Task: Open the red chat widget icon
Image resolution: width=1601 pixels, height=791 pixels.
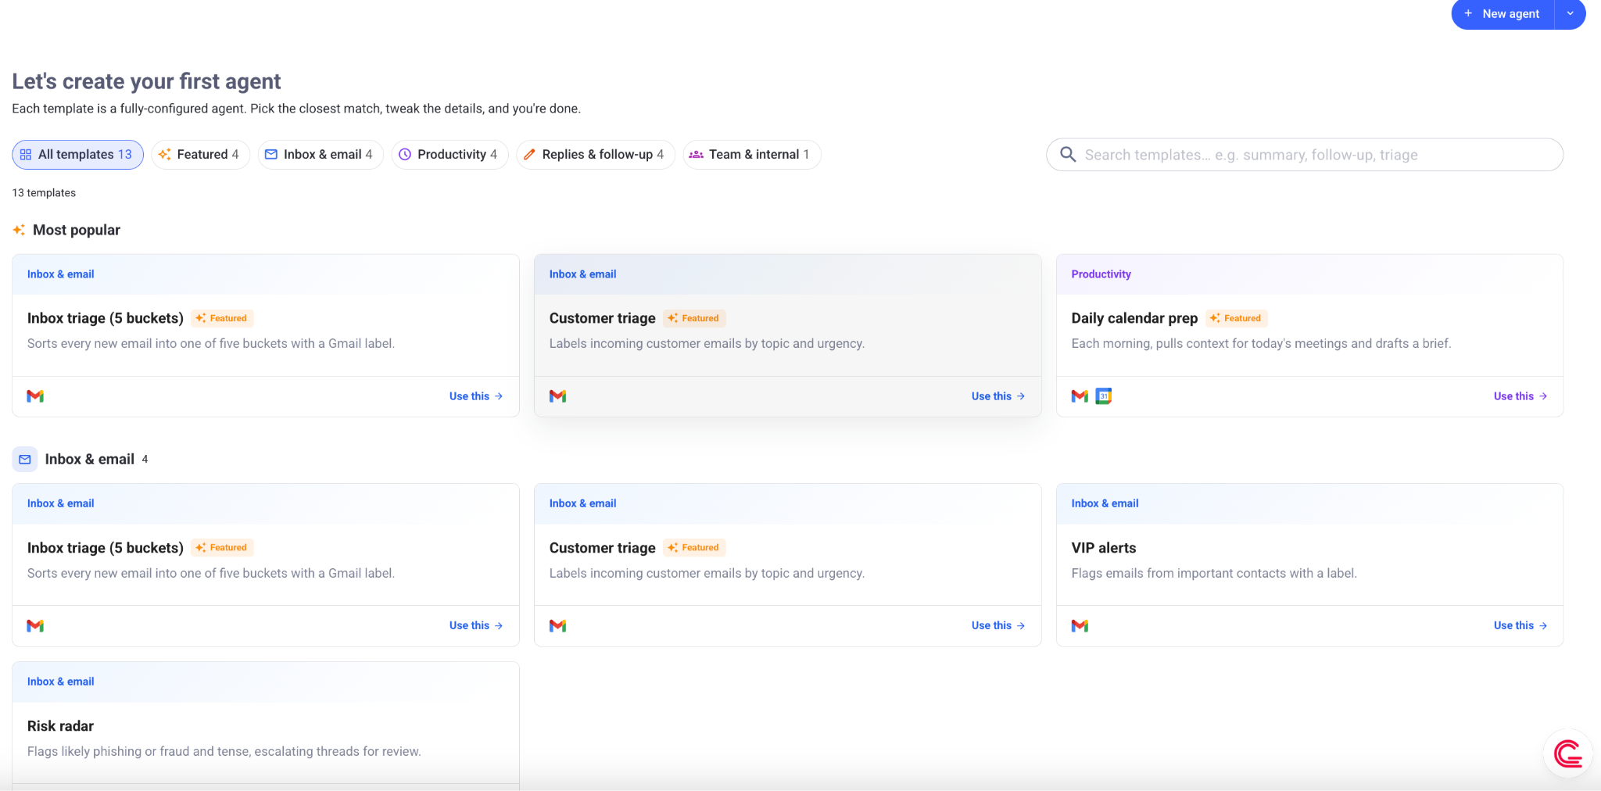Action: (x=1568, y=754)
